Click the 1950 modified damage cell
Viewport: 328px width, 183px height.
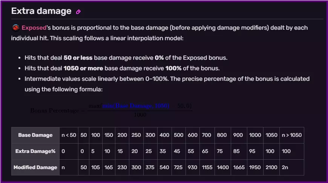(x=255, y=167)
